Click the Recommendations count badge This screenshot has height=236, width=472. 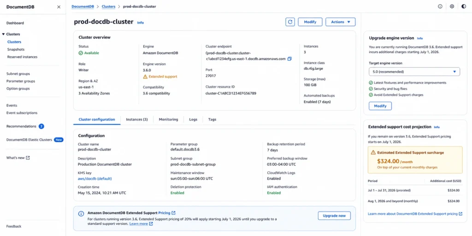[x=41, y=126]
